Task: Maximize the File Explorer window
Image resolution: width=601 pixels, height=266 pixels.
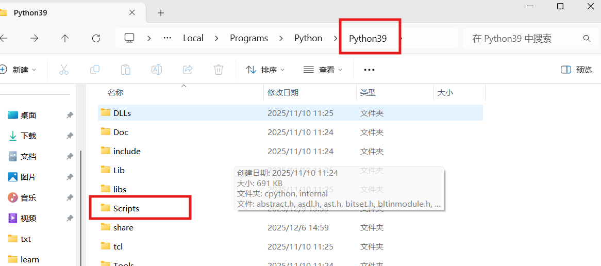Action: [560, 6]
